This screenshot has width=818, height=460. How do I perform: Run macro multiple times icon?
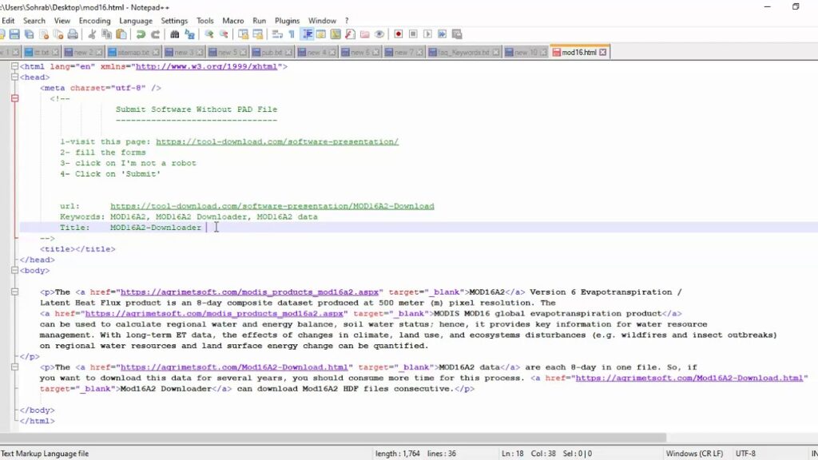click(x=442, y=34)
